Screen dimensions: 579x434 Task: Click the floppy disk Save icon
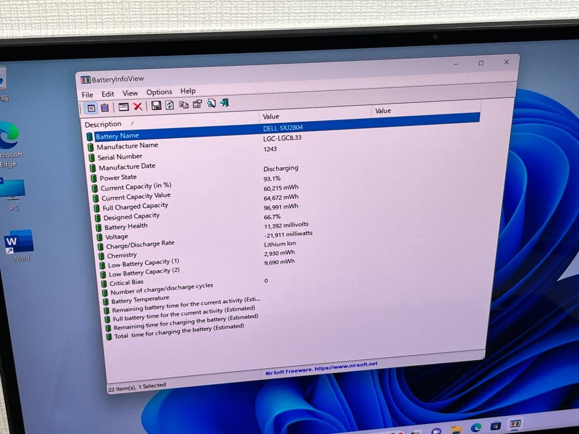pos(156,106)
